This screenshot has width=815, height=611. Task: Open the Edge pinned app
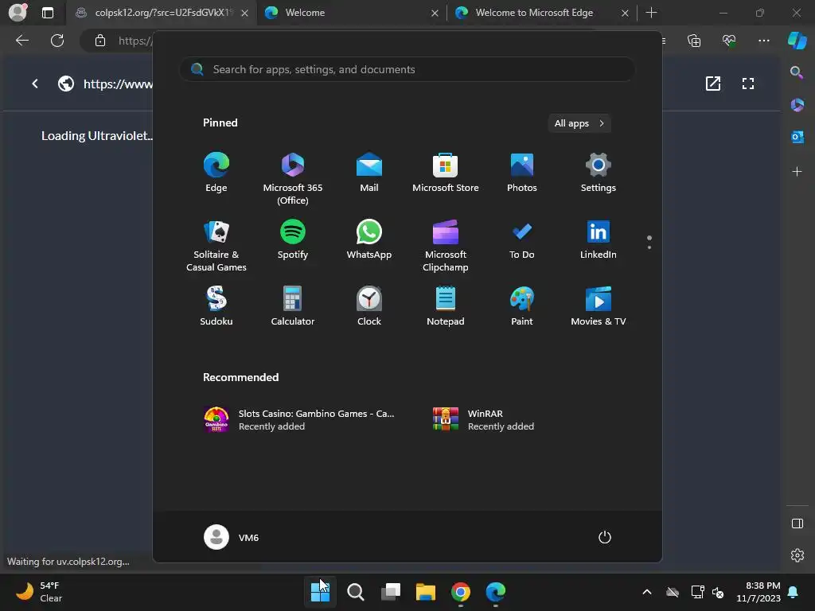coord(216,173)
